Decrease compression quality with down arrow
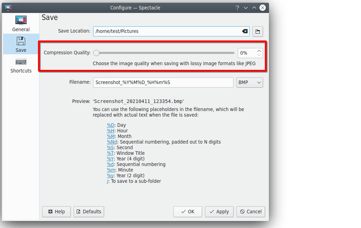Viewport: 361px width, 228px height. (x=259, y=55)
